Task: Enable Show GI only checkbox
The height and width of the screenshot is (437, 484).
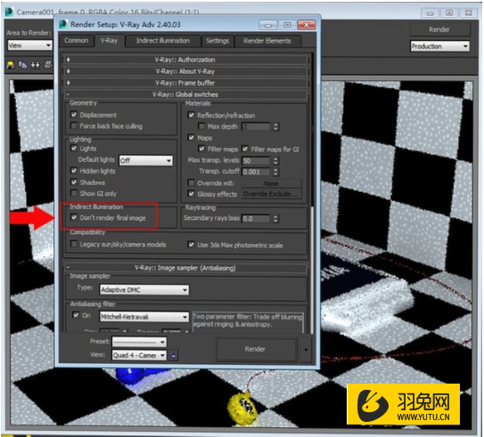Action: pyautogui.click(x=74, y=193)
